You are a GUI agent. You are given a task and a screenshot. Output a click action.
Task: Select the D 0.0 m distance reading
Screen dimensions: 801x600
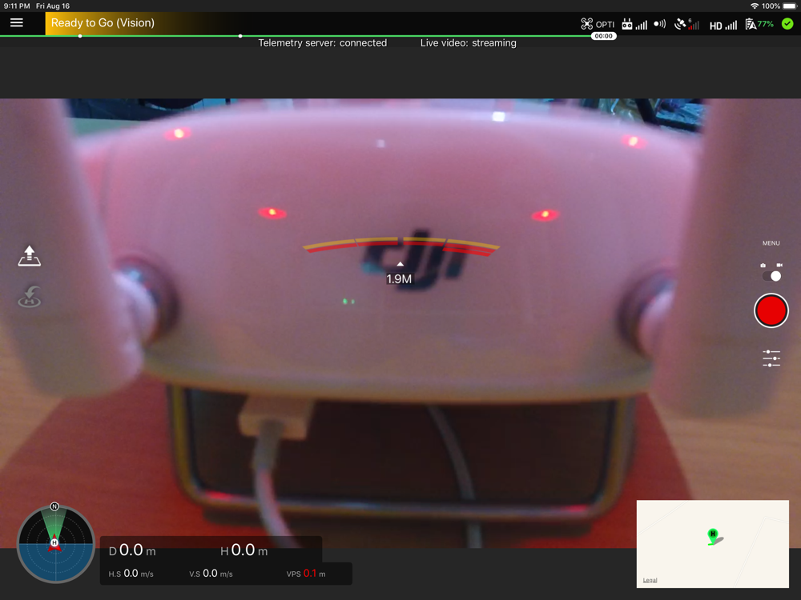(x=132, y=550)
